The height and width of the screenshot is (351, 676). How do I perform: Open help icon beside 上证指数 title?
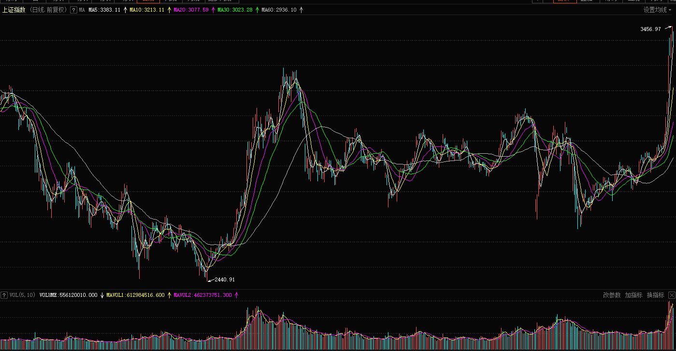pos(73,10)
